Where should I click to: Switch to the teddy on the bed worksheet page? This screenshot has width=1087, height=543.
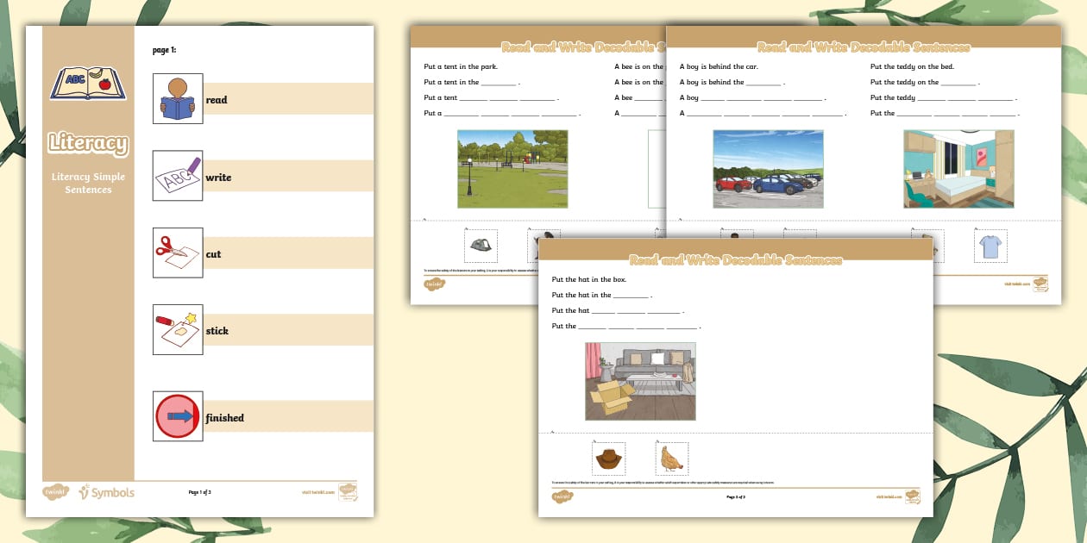point(958,169)
